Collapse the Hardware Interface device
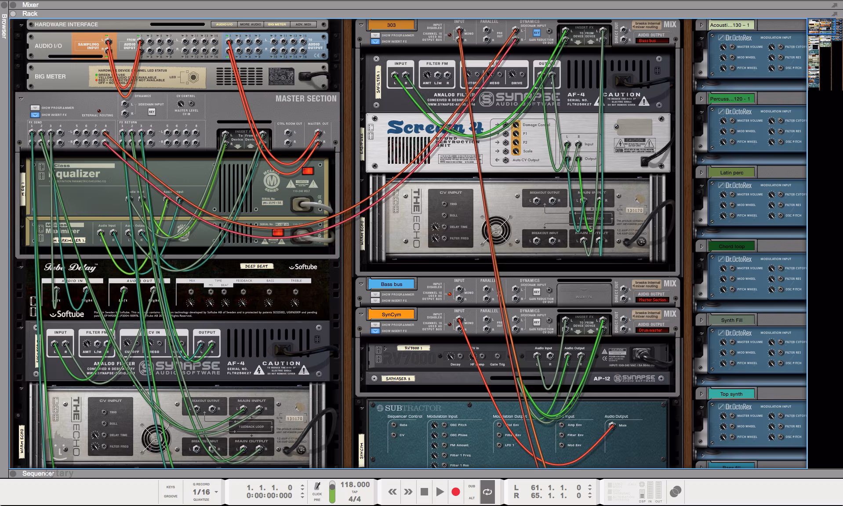This screenshot has height=506, width=843. (x=21, y=25)
